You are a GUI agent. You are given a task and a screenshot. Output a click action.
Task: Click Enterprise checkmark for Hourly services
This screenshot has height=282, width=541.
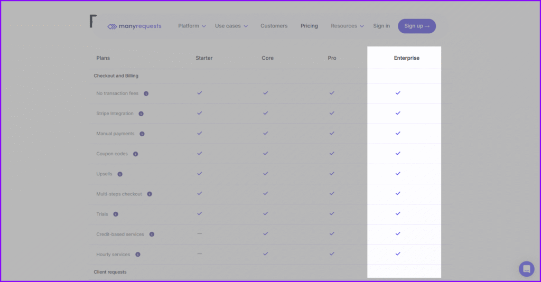tap(398, 254)
